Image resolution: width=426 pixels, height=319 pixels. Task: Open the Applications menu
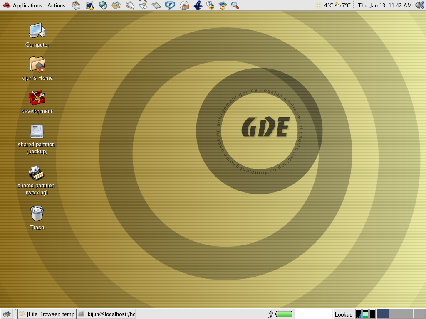[x=27, y=5]
